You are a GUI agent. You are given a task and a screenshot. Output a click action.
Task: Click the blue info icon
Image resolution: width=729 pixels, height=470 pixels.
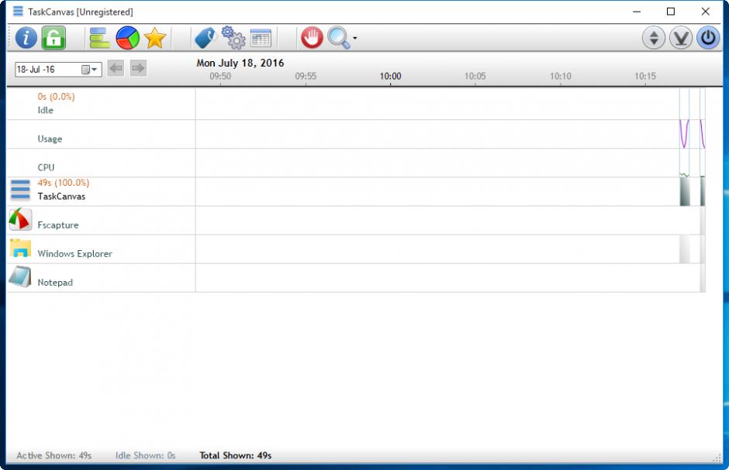point(26,38)
